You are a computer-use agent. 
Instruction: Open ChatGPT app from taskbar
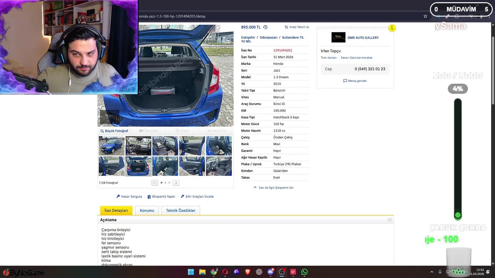click(259, 272)
